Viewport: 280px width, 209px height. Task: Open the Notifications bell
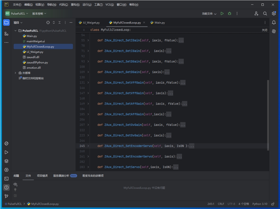274,22
